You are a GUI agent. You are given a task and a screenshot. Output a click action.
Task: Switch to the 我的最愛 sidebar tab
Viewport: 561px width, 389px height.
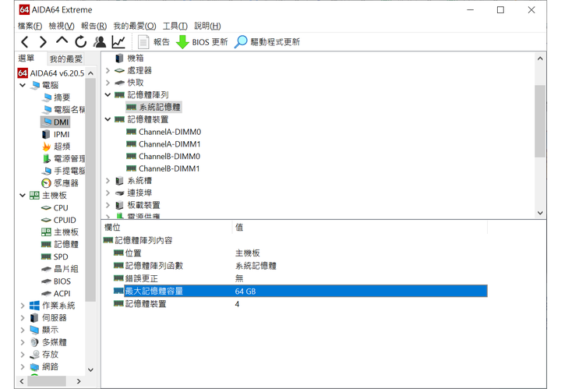[x=65, y=58]
